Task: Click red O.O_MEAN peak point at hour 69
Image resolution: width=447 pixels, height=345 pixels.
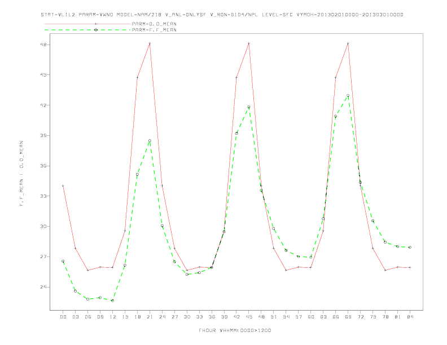Action: [x=348, y=43]
